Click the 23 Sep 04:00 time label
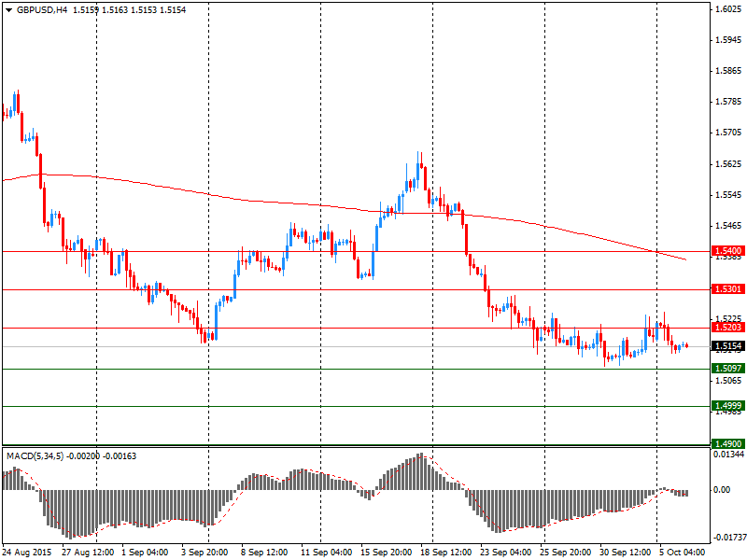747x560 pixels. click(x=505, y=553)
